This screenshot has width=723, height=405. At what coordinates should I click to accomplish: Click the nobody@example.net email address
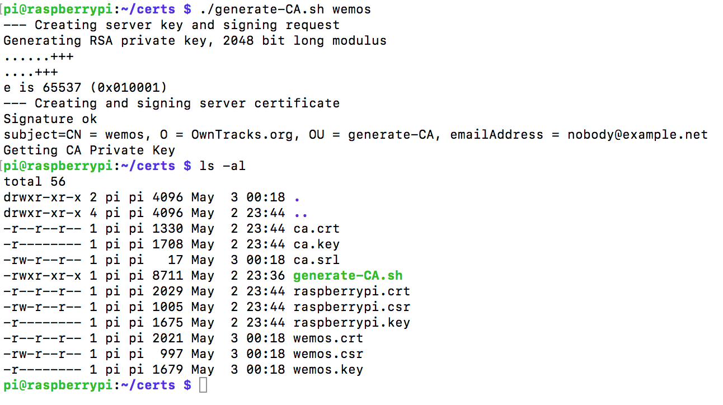[637, 135]
